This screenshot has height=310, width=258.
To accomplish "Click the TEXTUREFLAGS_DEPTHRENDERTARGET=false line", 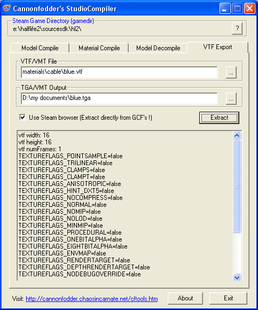I will pos(84,267).
